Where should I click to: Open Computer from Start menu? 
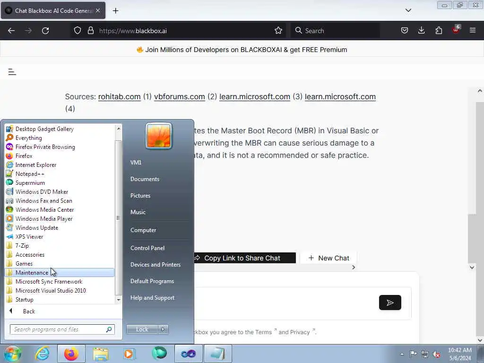click(143, 230)
